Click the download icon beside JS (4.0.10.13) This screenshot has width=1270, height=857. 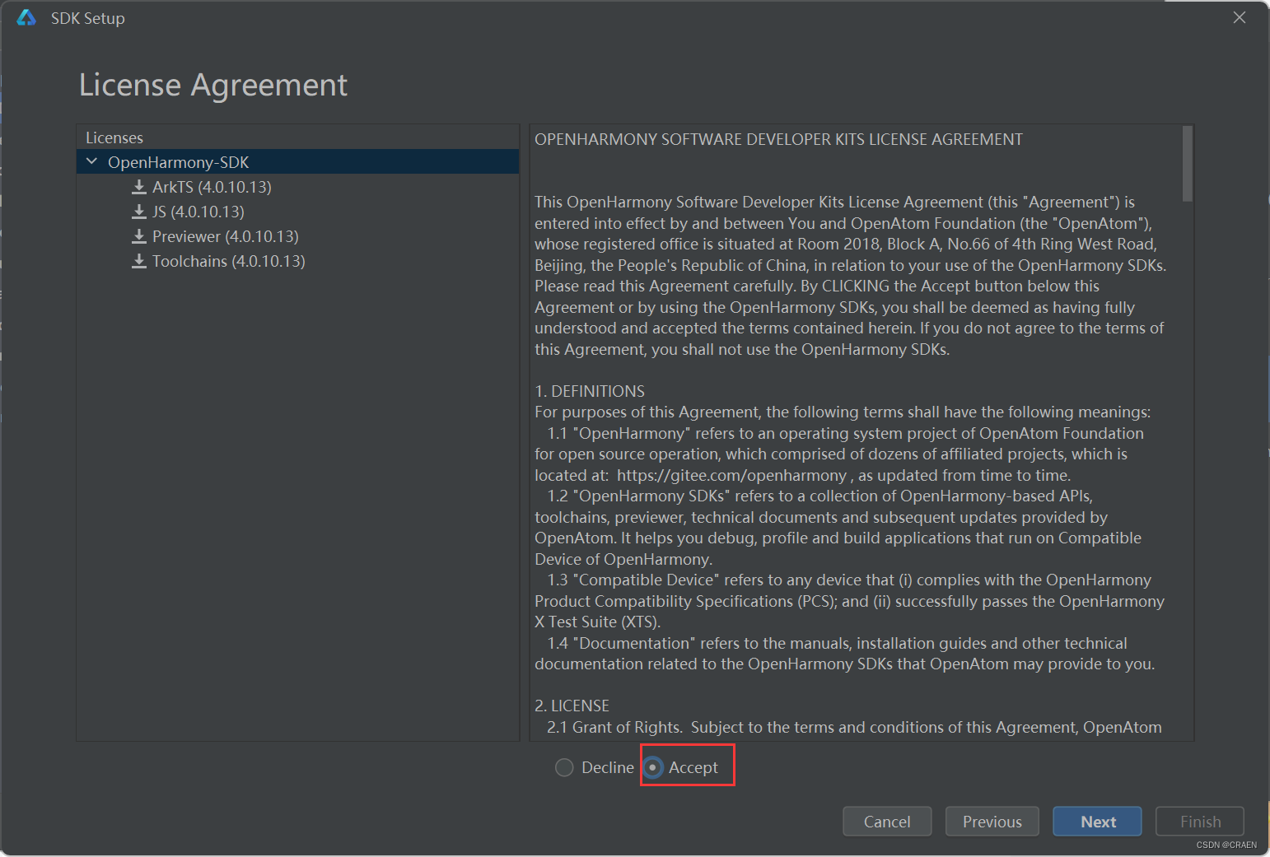(139, 212)
